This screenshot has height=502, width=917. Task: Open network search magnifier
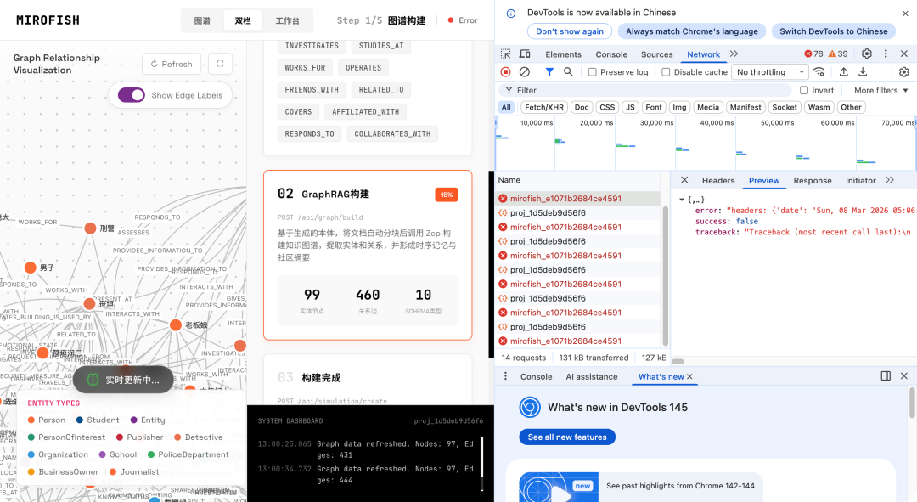pos(568,72)
